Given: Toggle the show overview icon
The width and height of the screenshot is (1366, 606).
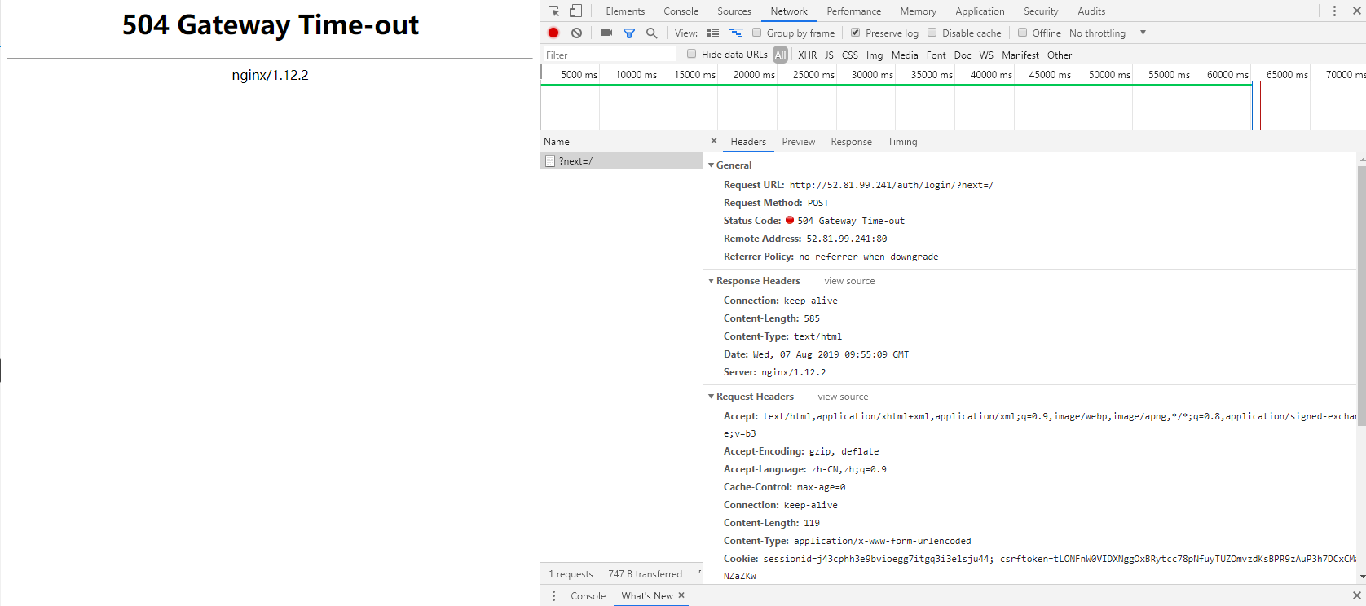Looking at the screenshot, I should pyautogui.click(x=736, y=33).
